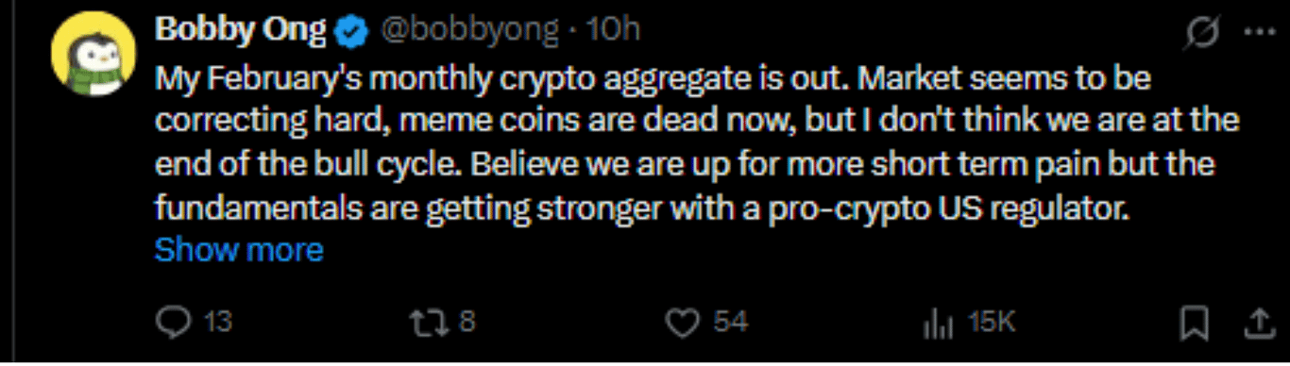This screenshot has height=366, width=1290.
Task: Click the repost count 8
Action: click(x=467, y=323)
